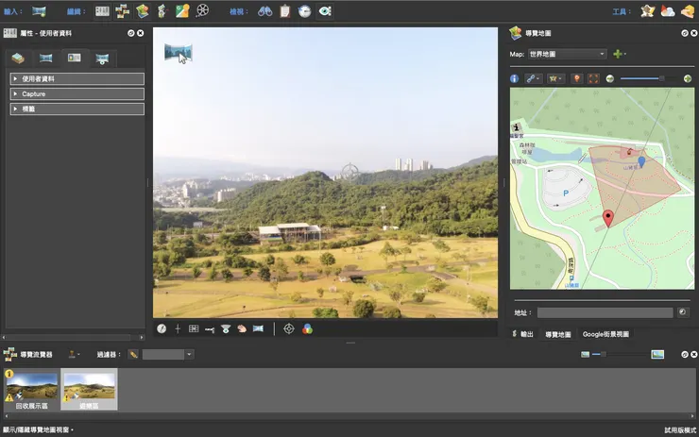Toggle the orange fit-to-frame map button
699x437 pixels.
point(593,78)
